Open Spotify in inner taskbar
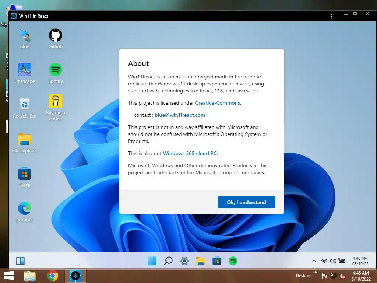This screenshot has height=283, width=377. coord(233,261)
